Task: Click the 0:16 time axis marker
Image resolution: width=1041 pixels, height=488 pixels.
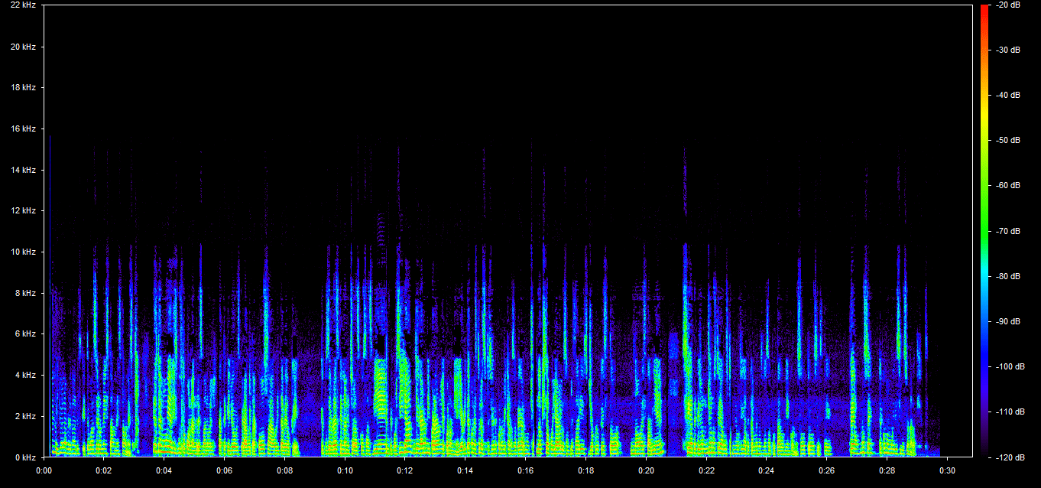Action: point(525,470)
